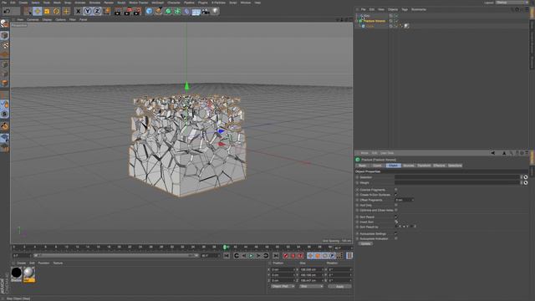Click the coordinate system icon

pos(107,11)
